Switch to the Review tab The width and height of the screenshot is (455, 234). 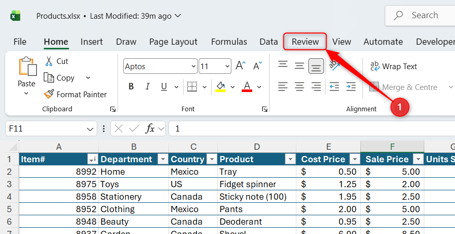(x=305, y=42)
